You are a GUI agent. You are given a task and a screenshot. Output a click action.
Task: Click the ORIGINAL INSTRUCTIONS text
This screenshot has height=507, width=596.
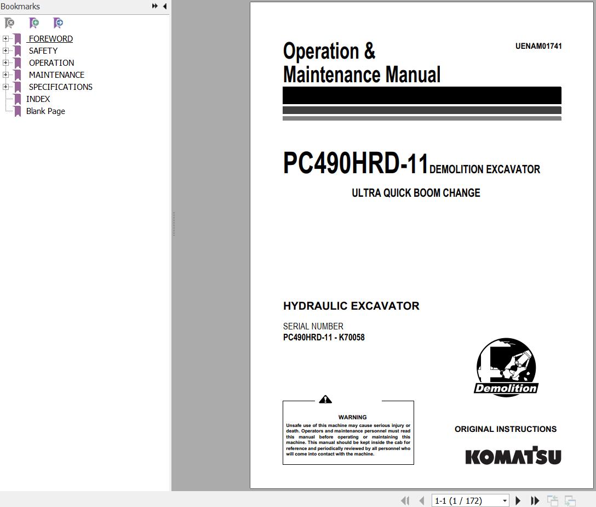[x=506, y=429]
